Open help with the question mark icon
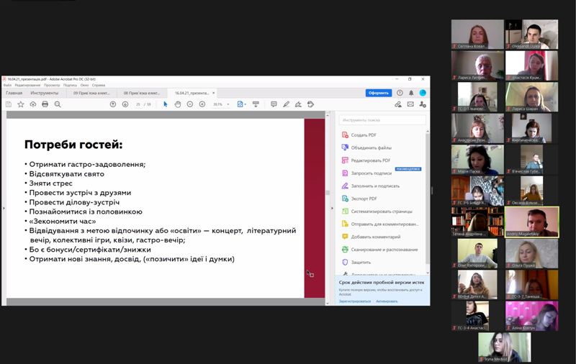 [400, 94]
